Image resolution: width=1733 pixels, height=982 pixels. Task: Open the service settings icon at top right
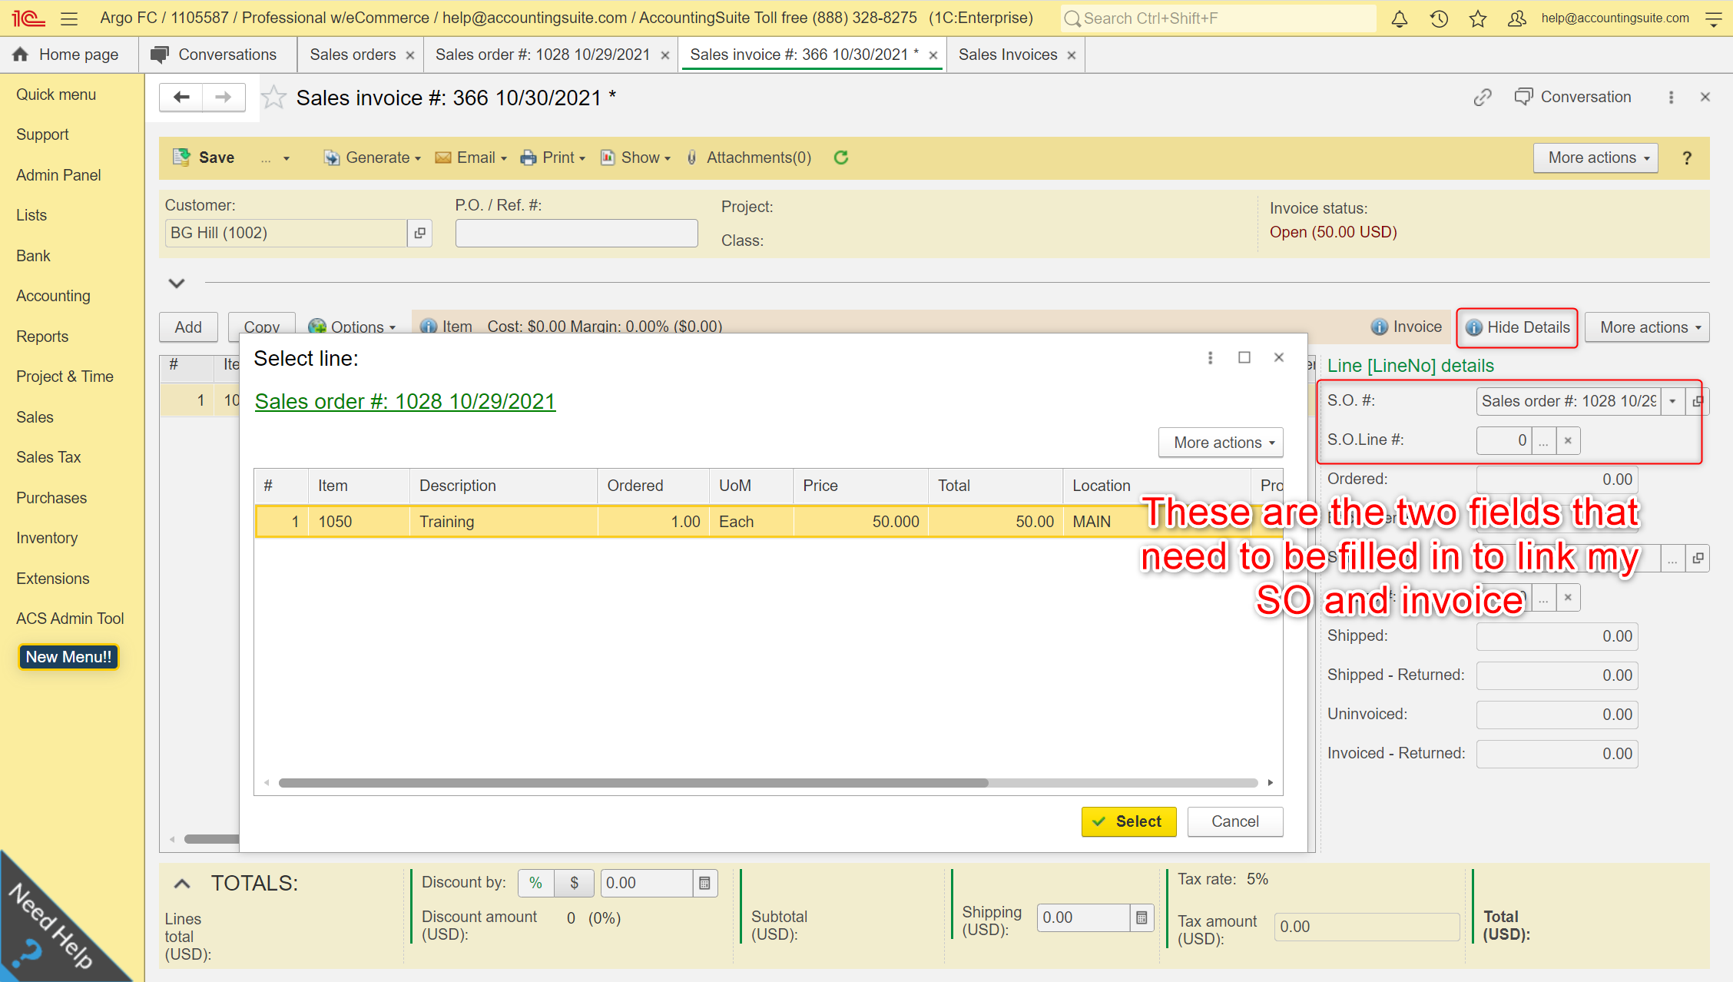coord(1713,18)
